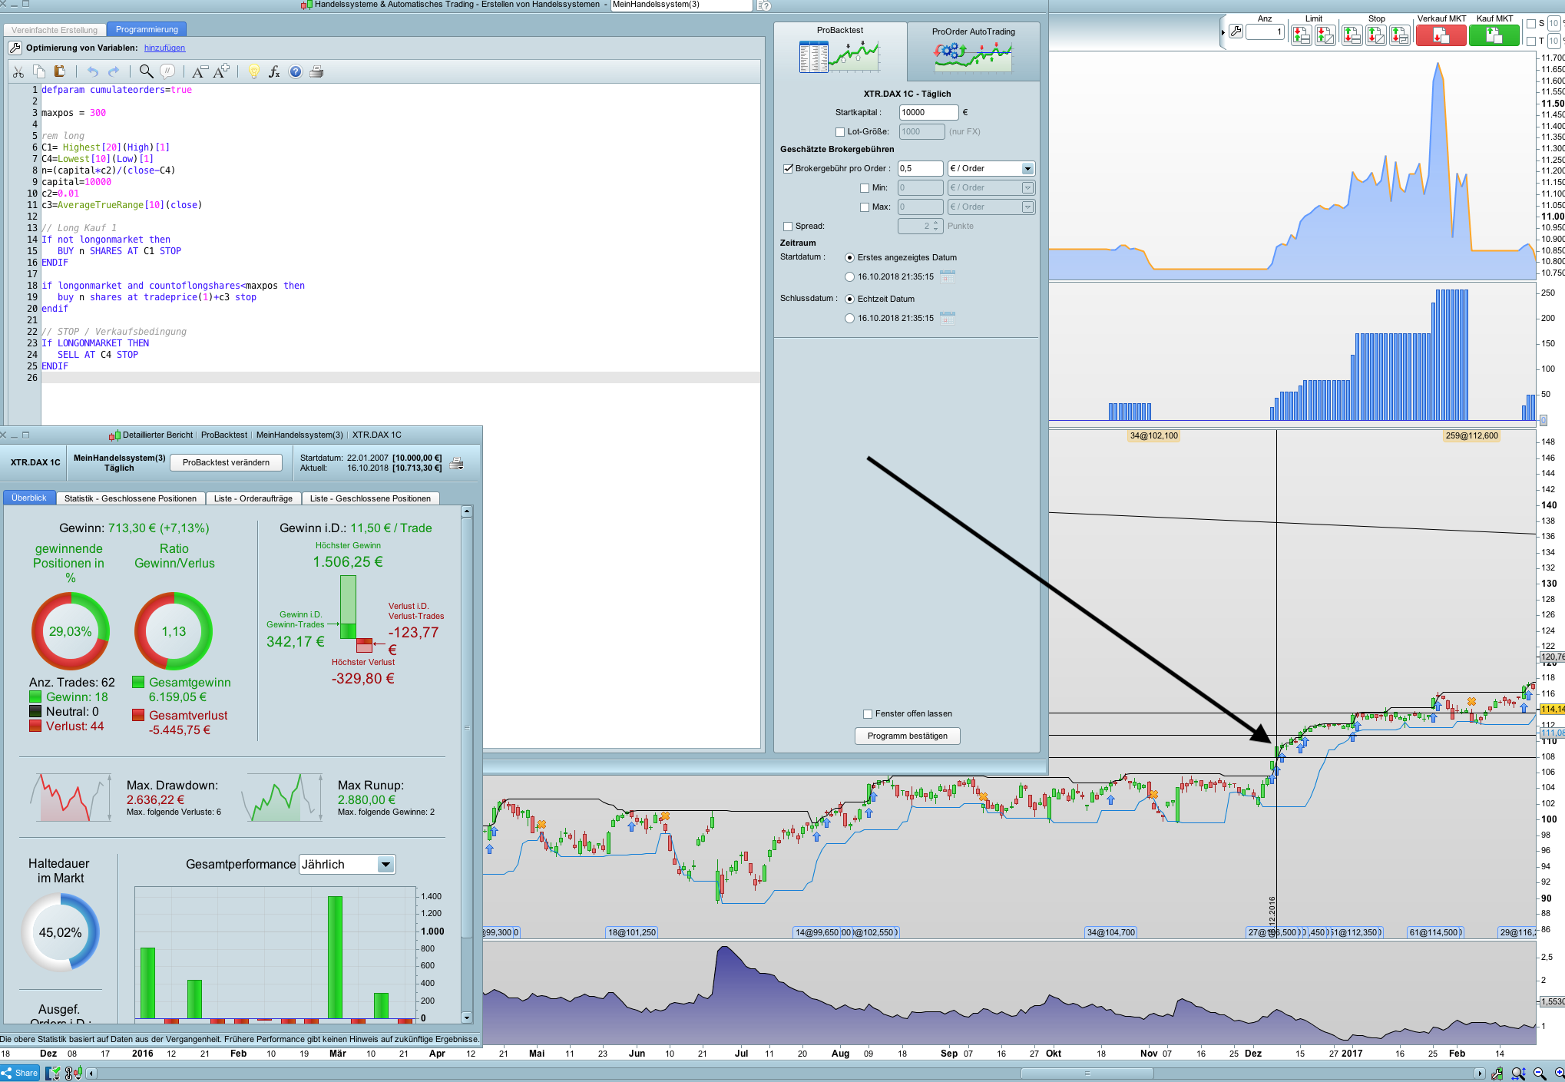Open the magnifier search tool in editor

(x=146, y=71)
